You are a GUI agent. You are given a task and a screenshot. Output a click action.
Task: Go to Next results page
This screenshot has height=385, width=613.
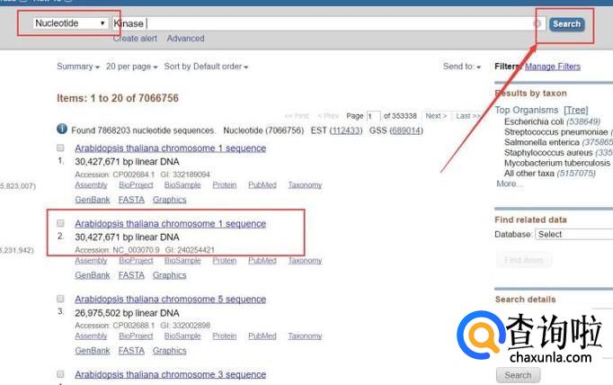point(436,116)
